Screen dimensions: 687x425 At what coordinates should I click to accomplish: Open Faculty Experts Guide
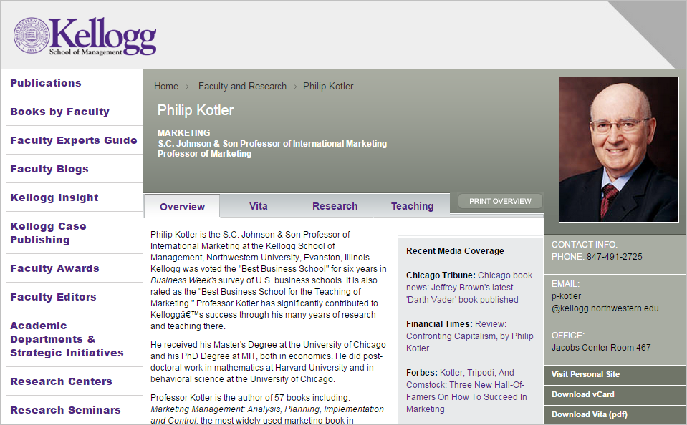click(74, 140)
